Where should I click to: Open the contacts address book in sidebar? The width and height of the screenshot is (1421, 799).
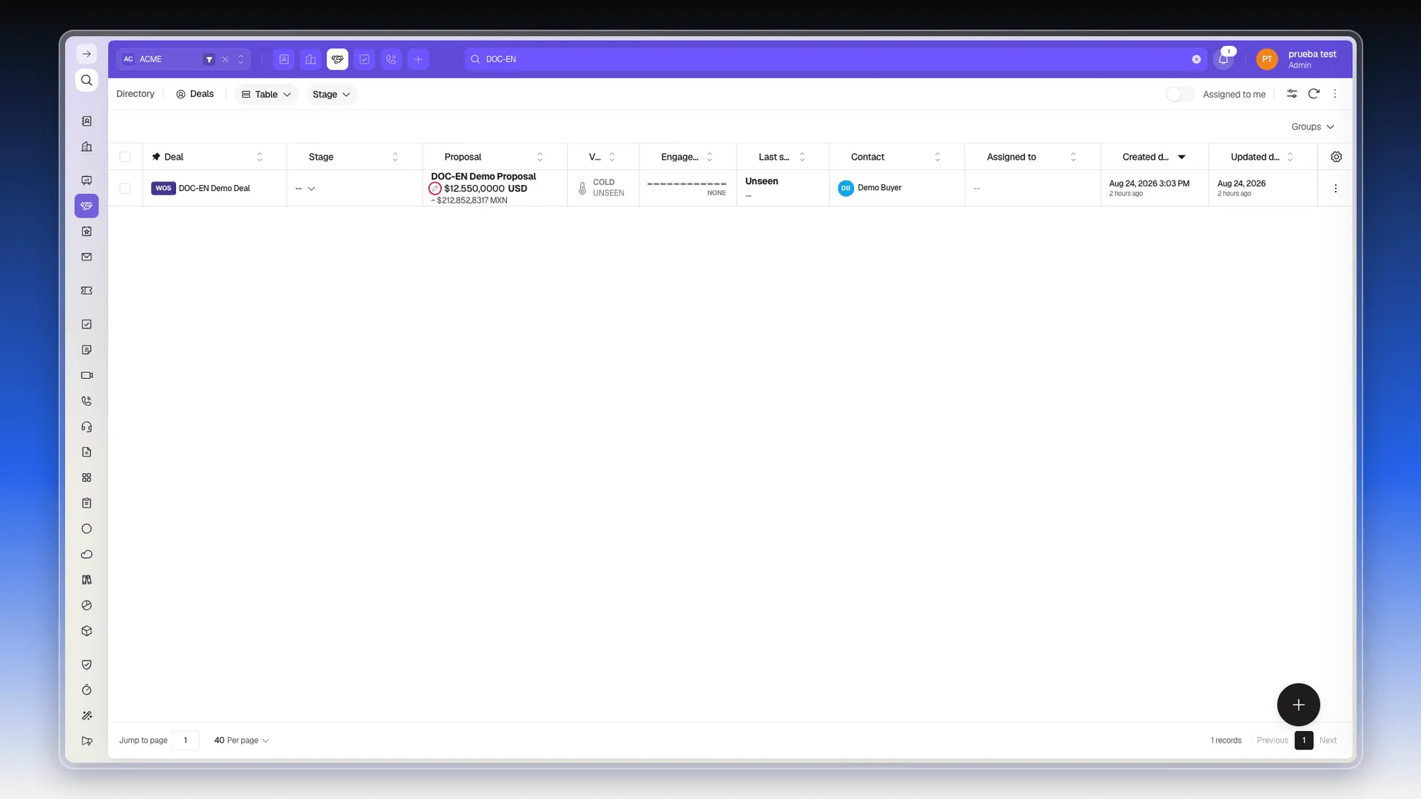[87, 121]
